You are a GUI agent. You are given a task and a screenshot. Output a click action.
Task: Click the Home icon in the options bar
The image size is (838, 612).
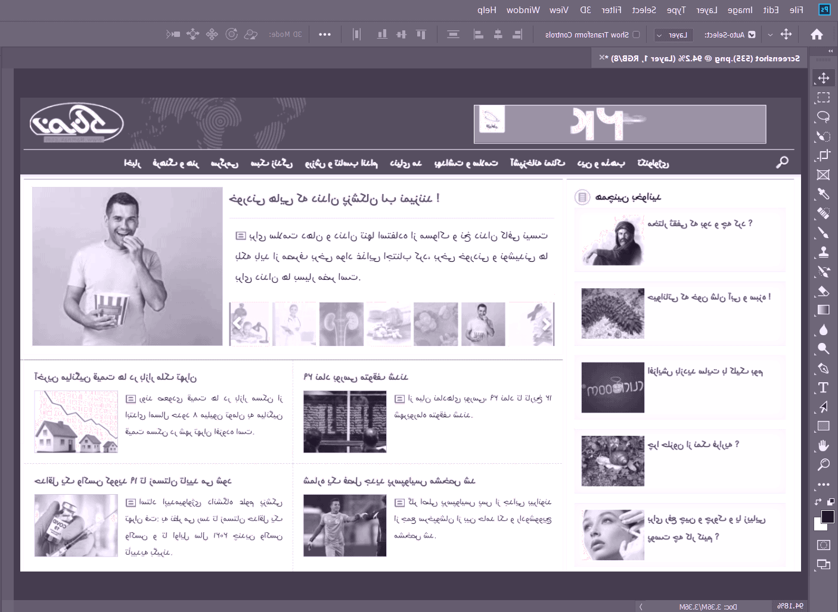[817, 35]
